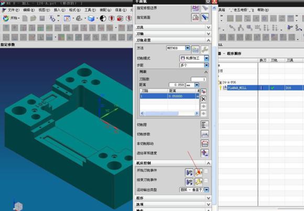Open 进给率和速度 feeds and speeds settings

tap(204, 153)
